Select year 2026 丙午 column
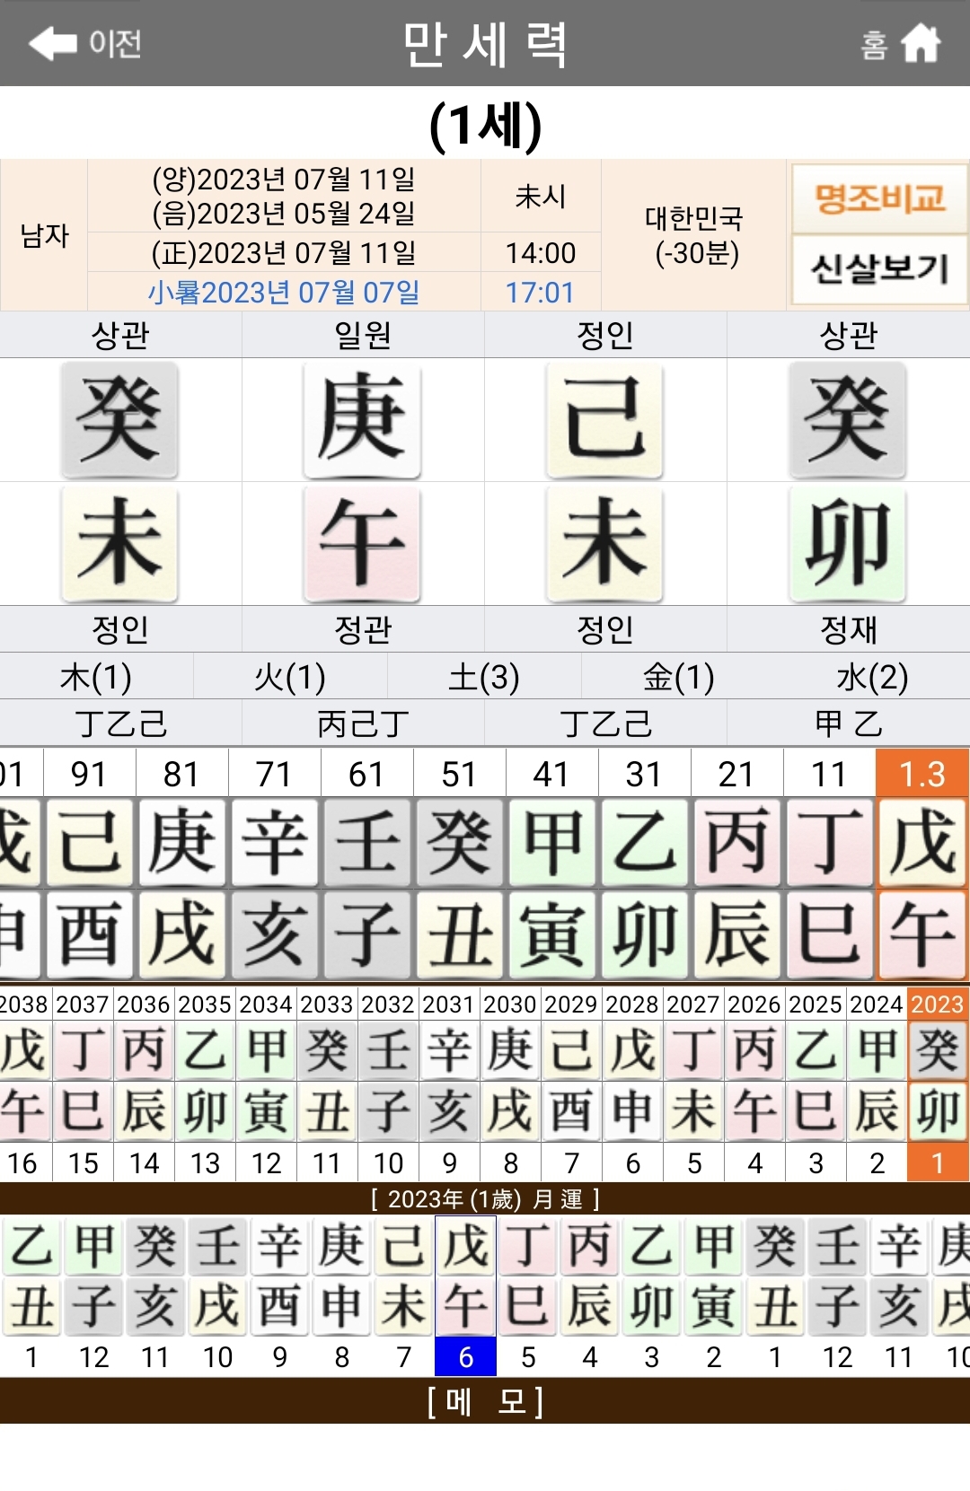The width and height of the screenshot is (970, 1491). pyautogui.click(x=754, y=1085)
